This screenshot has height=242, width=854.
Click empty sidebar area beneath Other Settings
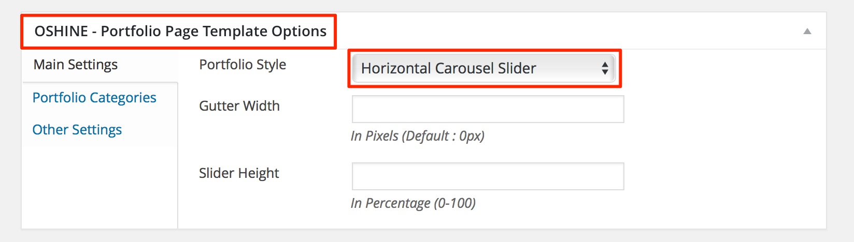[x=98, y=186]
